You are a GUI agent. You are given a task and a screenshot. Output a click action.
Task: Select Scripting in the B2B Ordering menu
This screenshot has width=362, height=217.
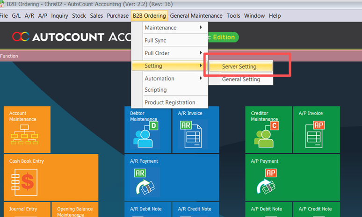point(170,90)
